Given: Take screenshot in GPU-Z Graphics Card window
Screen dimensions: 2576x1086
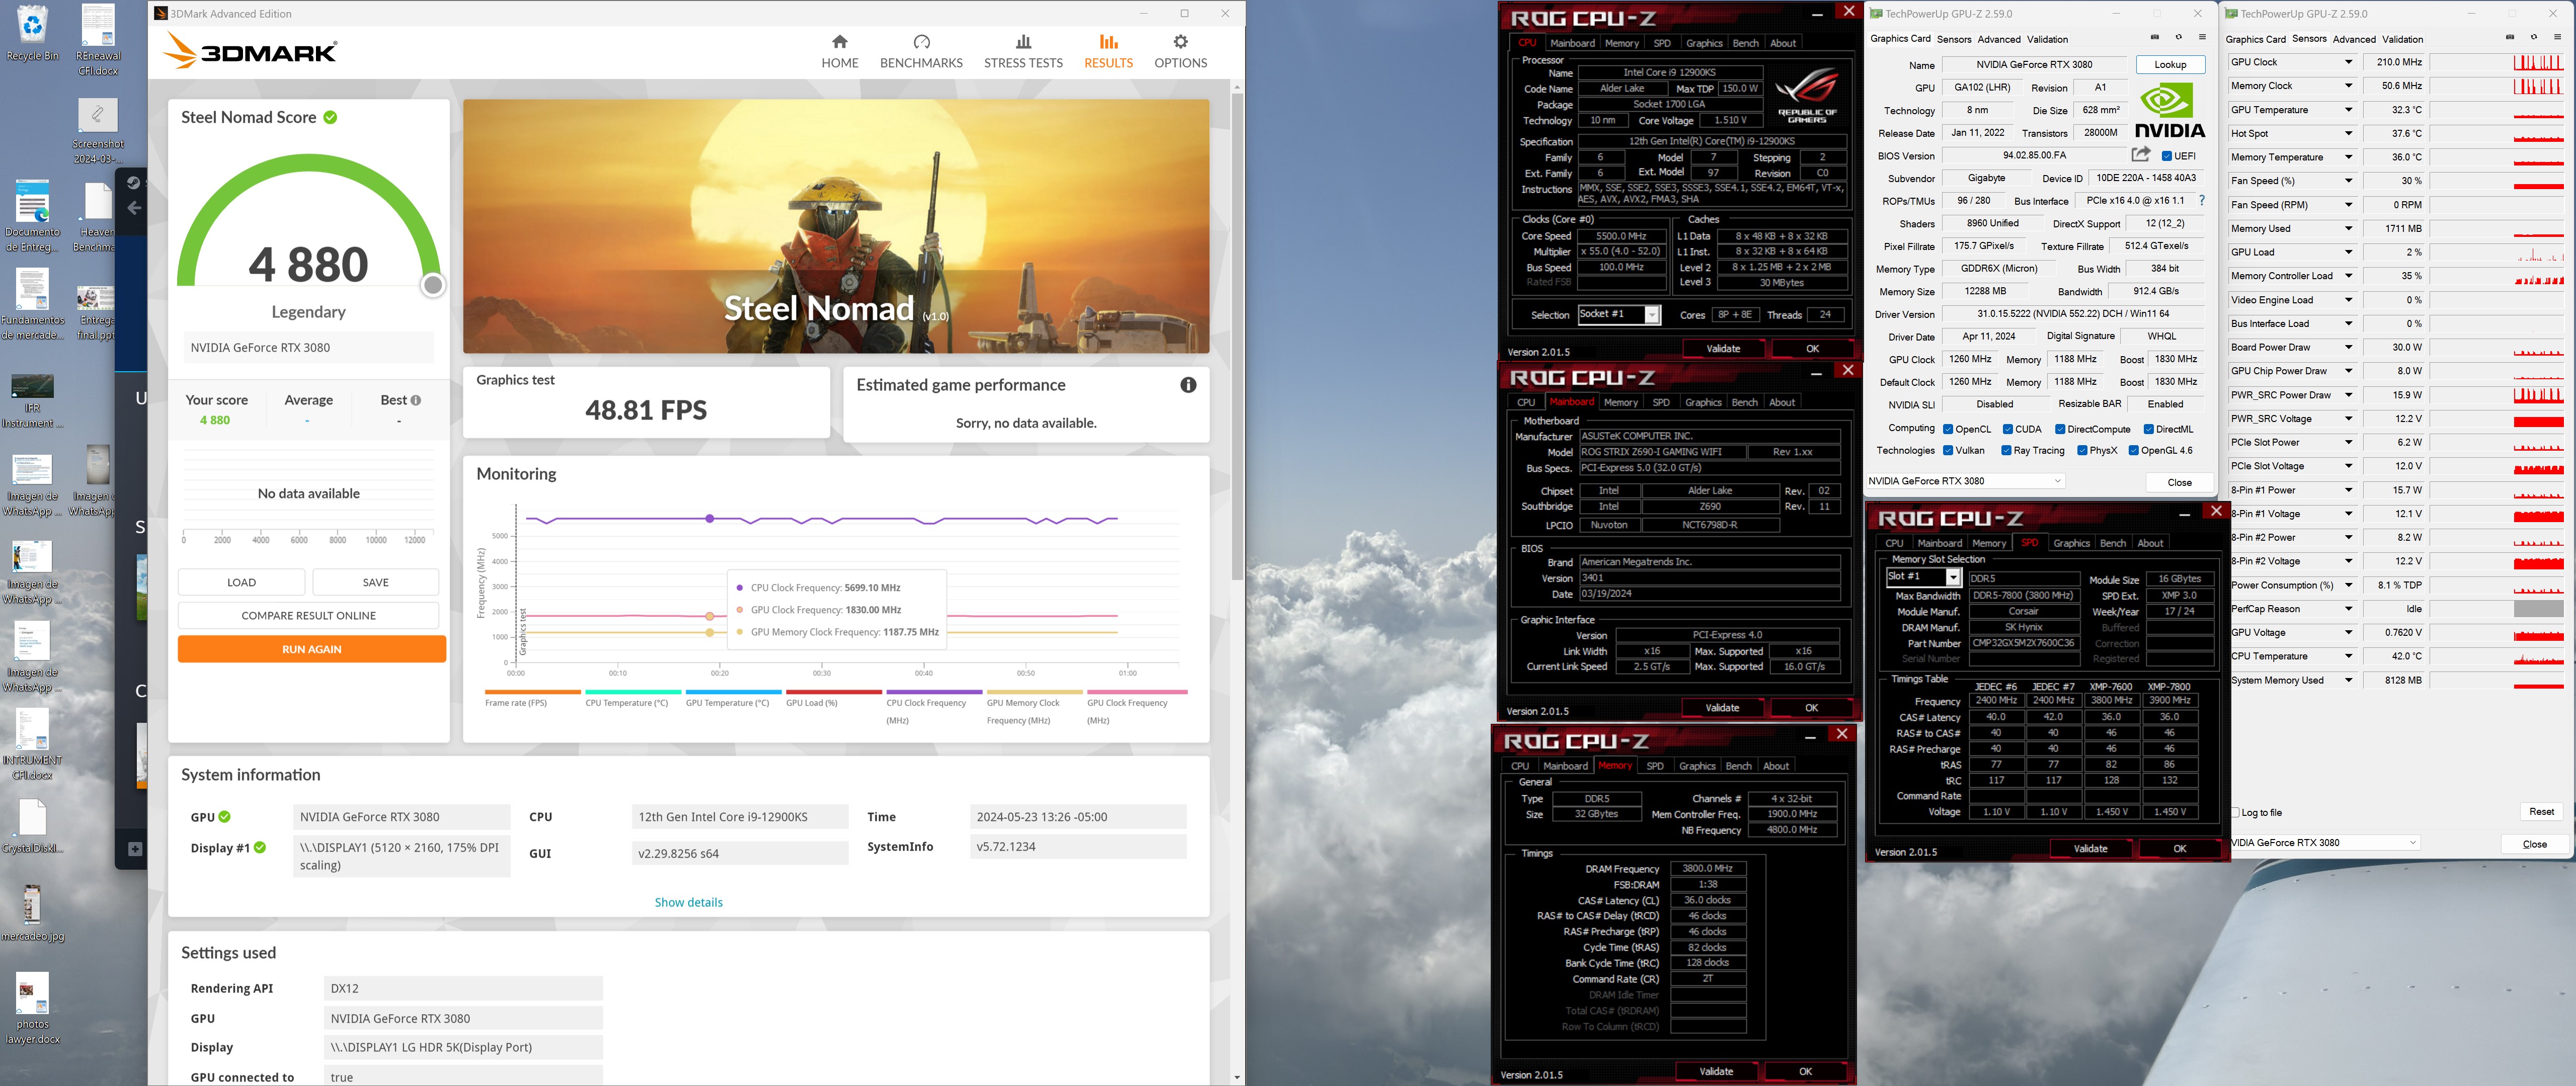Looking at the screenshot, I should coord(2154,38).
